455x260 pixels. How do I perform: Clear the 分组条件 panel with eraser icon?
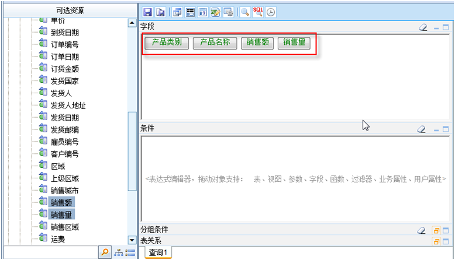coord(421,230)
